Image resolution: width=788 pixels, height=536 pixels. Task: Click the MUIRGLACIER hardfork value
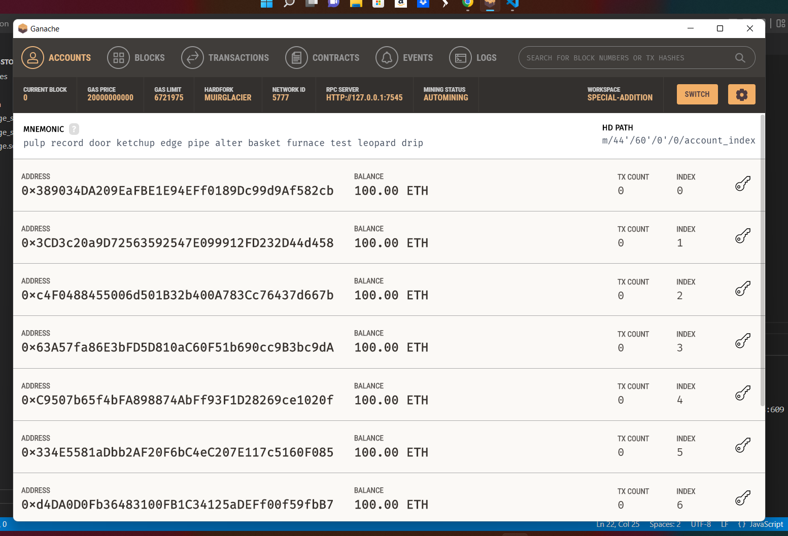228,97
